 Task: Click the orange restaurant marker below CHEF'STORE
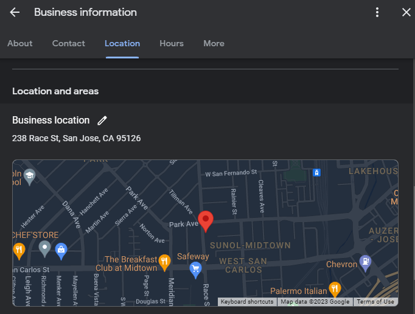pyautogui.click(x=19, y=251)
